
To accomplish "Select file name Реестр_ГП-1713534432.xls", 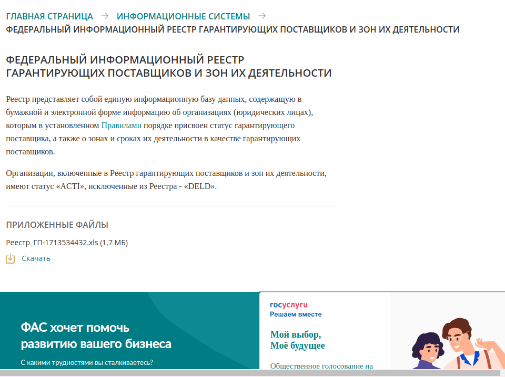I will [52, 243].
